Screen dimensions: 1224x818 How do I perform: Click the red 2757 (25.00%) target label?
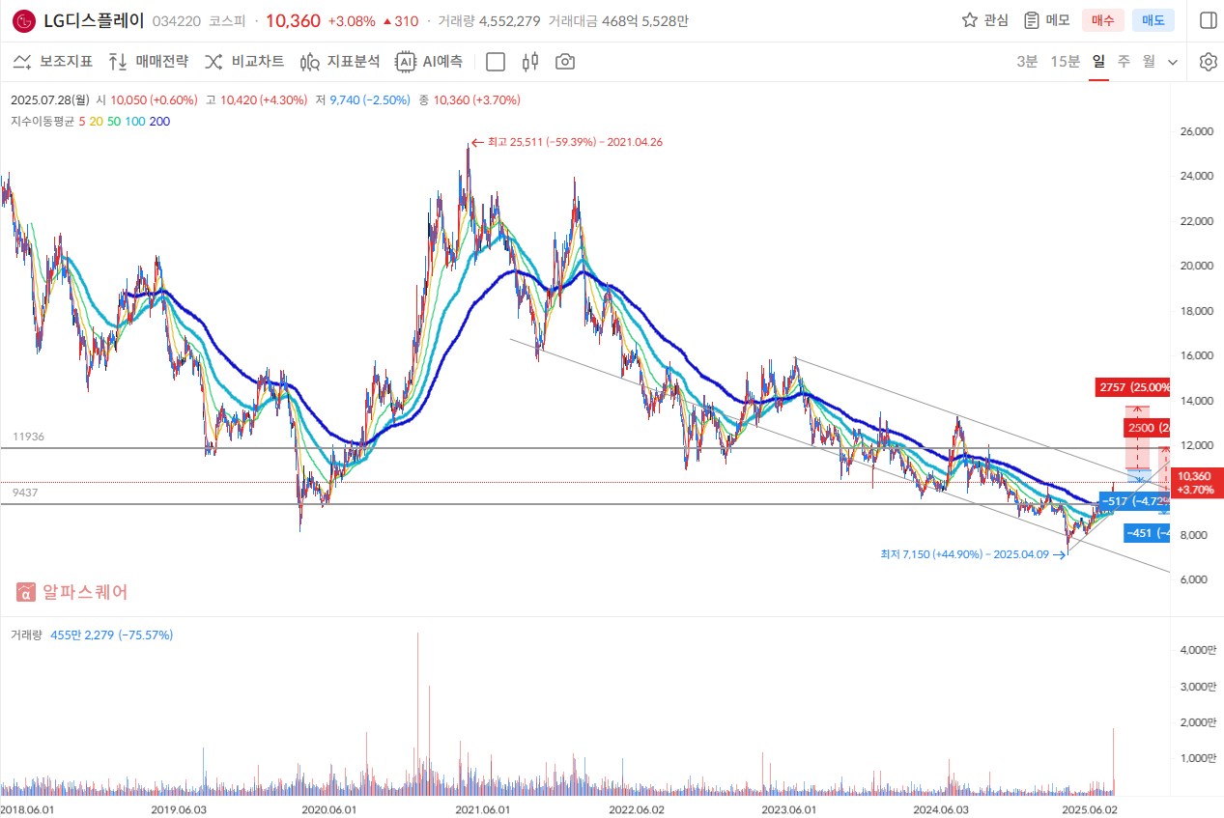click(1133, 387)
